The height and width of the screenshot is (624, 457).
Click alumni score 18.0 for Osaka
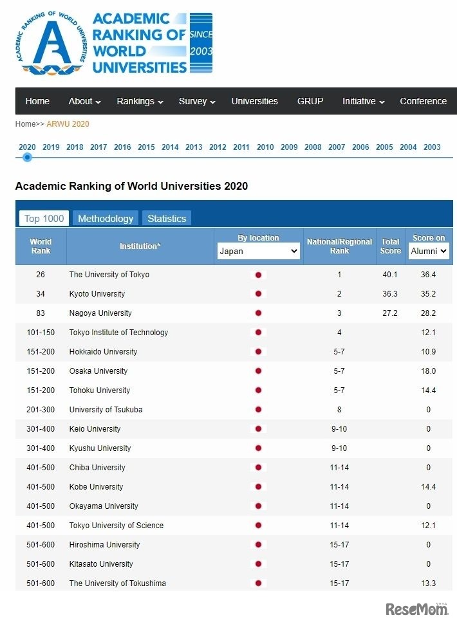[x=428, y=371]
